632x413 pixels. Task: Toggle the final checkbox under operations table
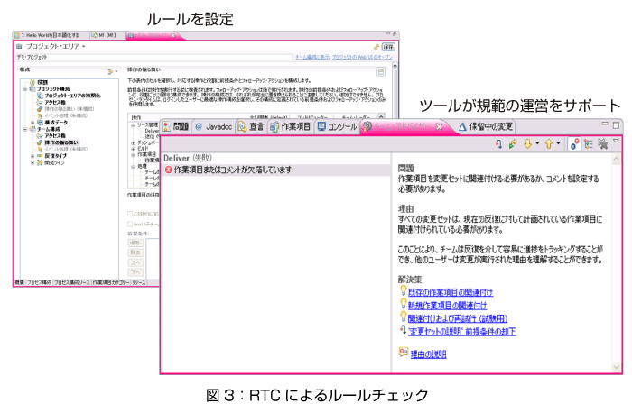point(130,224)
